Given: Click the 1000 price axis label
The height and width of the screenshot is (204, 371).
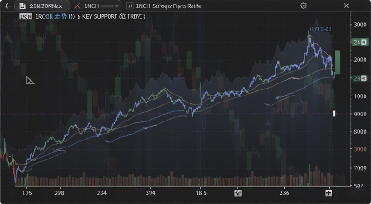Looking at the screenshot, I should (x=360, y=96).
